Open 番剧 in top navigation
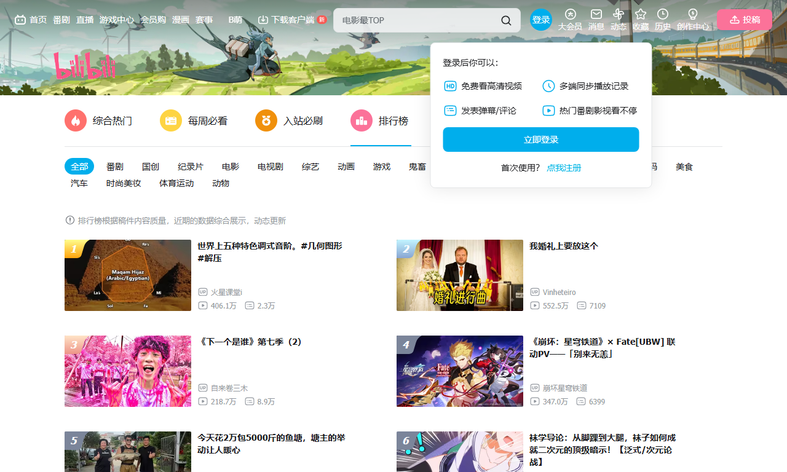Image resolution: width=787 pixels, height=472 pixels. click(x=61, y=20)
